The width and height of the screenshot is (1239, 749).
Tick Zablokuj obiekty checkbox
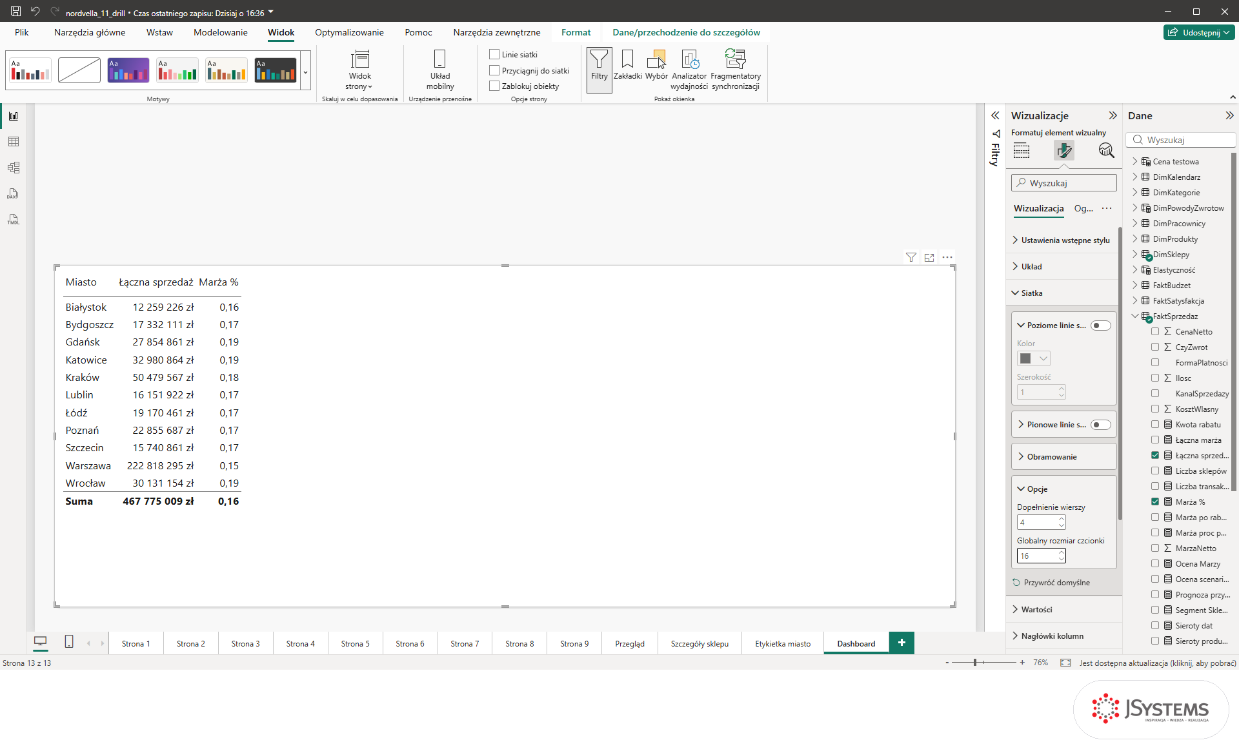(495, 86)
